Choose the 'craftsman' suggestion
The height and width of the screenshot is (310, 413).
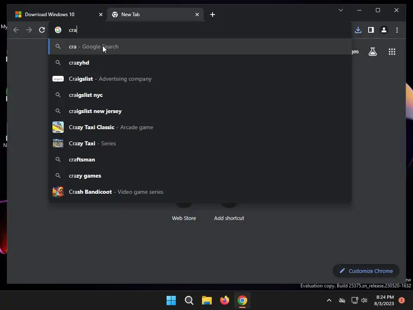200,159
